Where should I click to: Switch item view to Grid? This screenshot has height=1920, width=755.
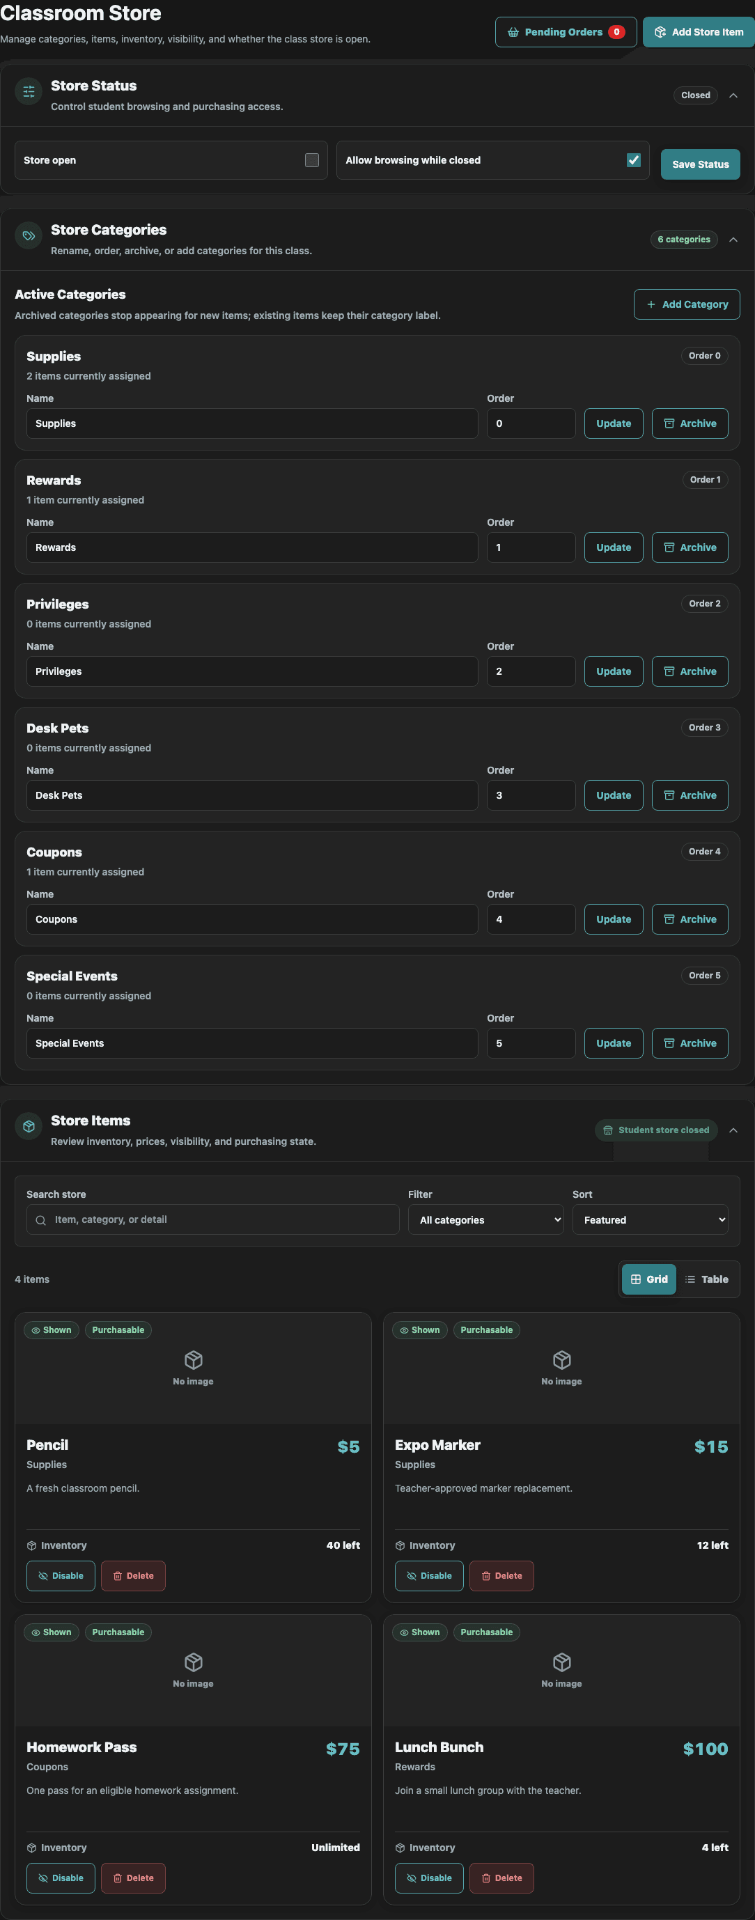click(x=649, y=1279)
